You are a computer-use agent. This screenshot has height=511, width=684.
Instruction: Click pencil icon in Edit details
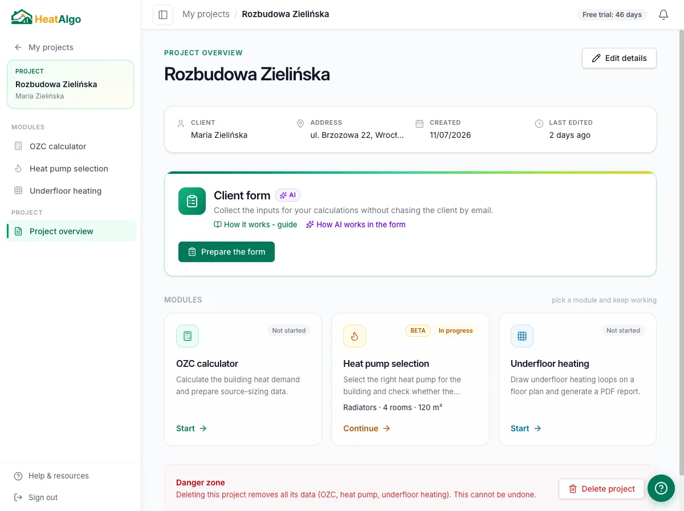[596, 58]
